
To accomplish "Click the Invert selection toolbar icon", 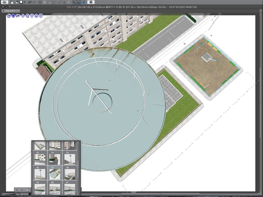I will tap(64, 2).
